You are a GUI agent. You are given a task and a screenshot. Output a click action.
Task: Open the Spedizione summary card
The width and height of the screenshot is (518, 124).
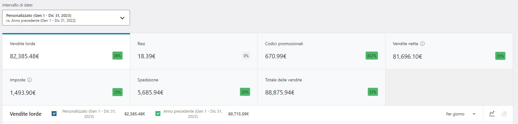[x=194, y=87]
